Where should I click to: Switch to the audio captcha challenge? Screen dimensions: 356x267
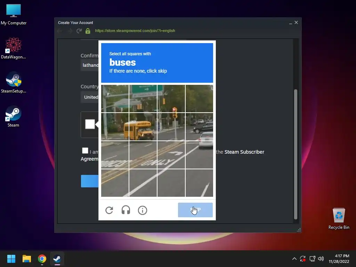[x=126, y=210]
